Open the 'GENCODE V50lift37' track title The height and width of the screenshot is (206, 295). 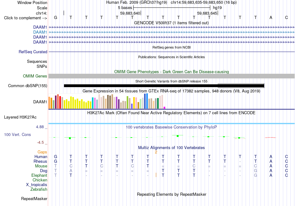coord(171,23)
